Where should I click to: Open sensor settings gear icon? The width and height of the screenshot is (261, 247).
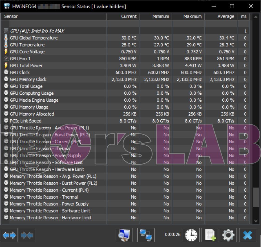(228, 235)
